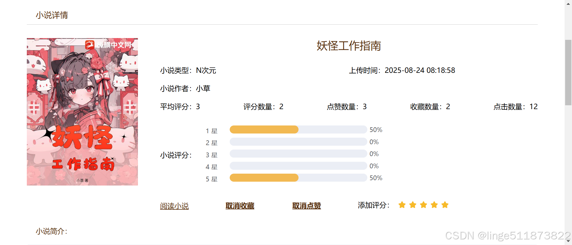Click the 50% label beside 5 星

[376, 178]
